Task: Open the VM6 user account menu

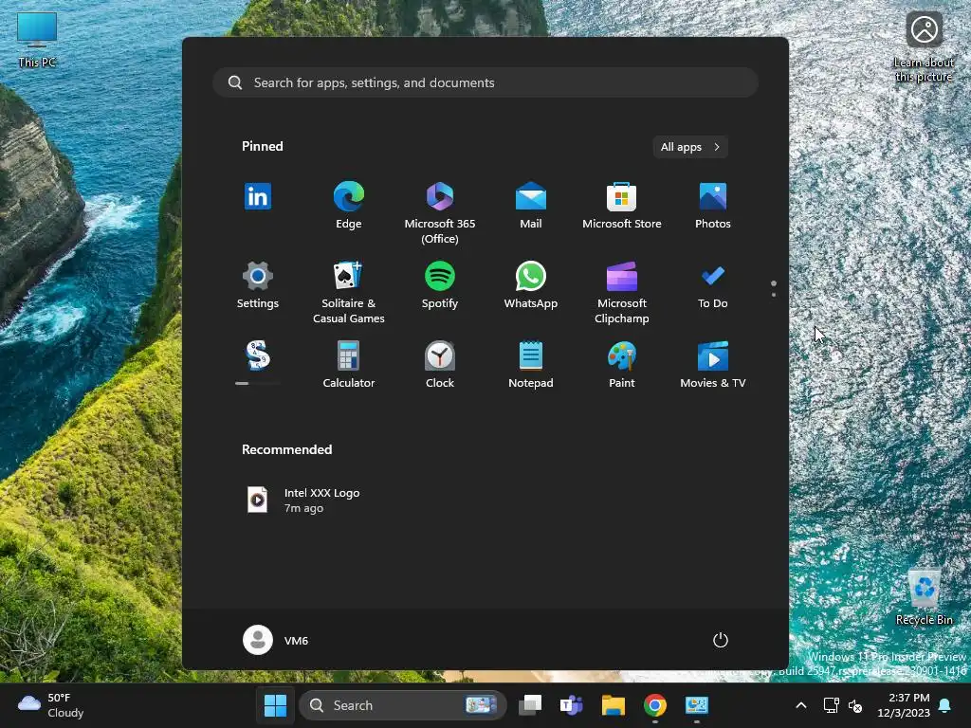Action: point(276,640)
